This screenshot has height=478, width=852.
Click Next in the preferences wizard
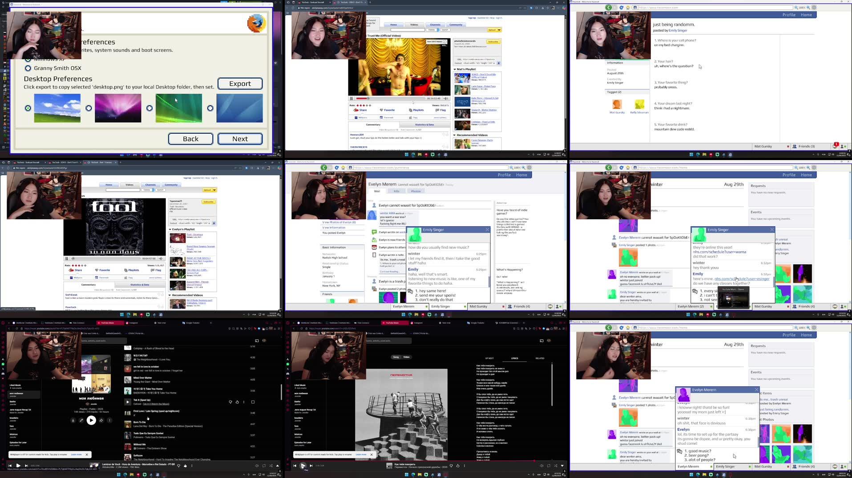[x=240, y=139]
